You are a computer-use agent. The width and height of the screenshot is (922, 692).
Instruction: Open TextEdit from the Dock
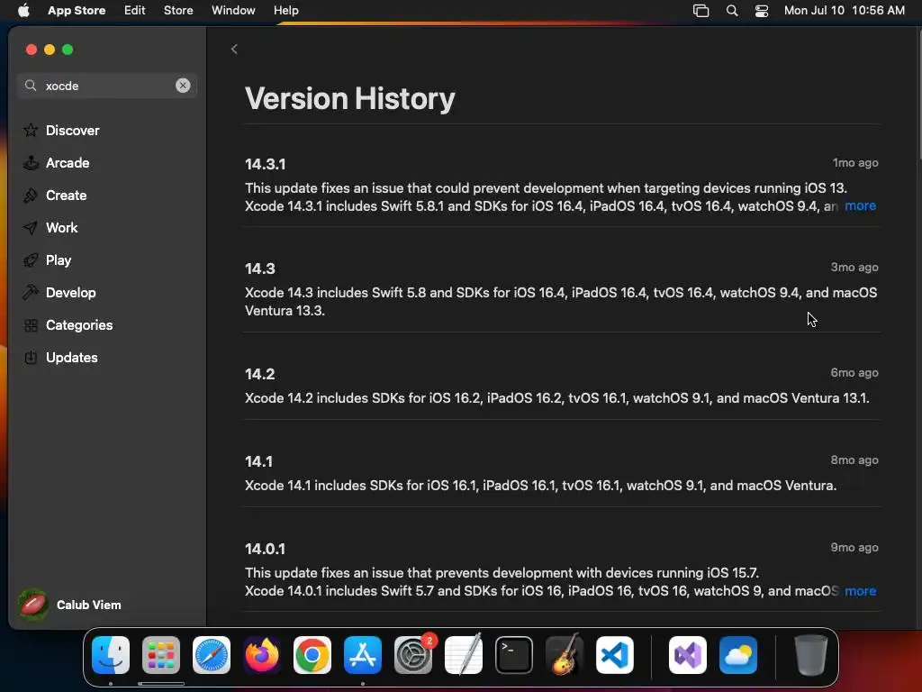tap(464, 655)
